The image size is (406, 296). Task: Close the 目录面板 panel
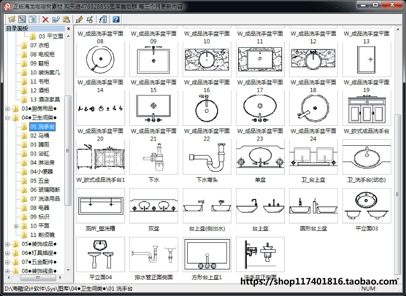(68, 29)
